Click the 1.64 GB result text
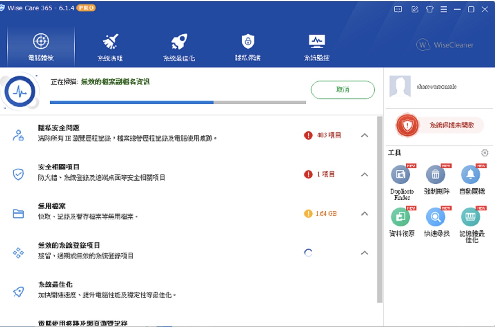Viewport: 504px width, 327px height. (326, 213)
